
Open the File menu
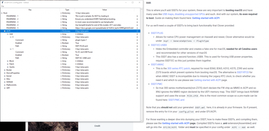click(x=3, y=6)
